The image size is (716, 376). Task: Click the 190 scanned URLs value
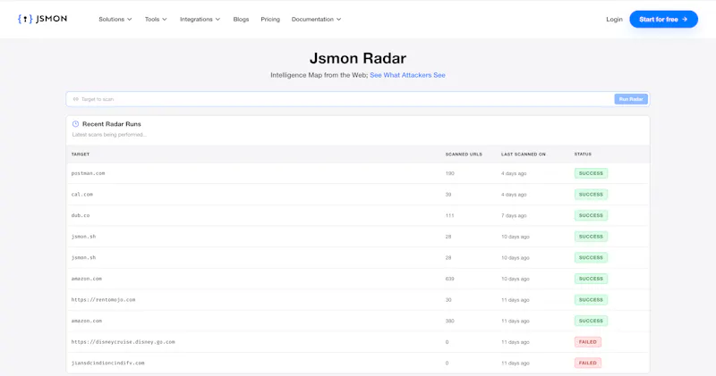450,173
